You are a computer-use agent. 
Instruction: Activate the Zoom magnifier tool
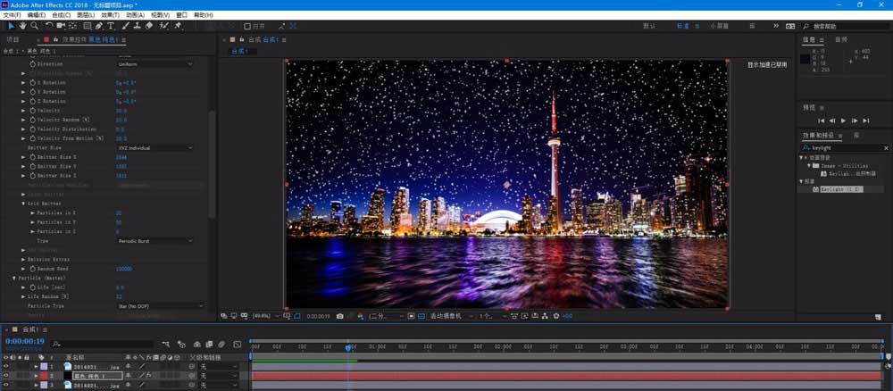(x=34, y=26)
